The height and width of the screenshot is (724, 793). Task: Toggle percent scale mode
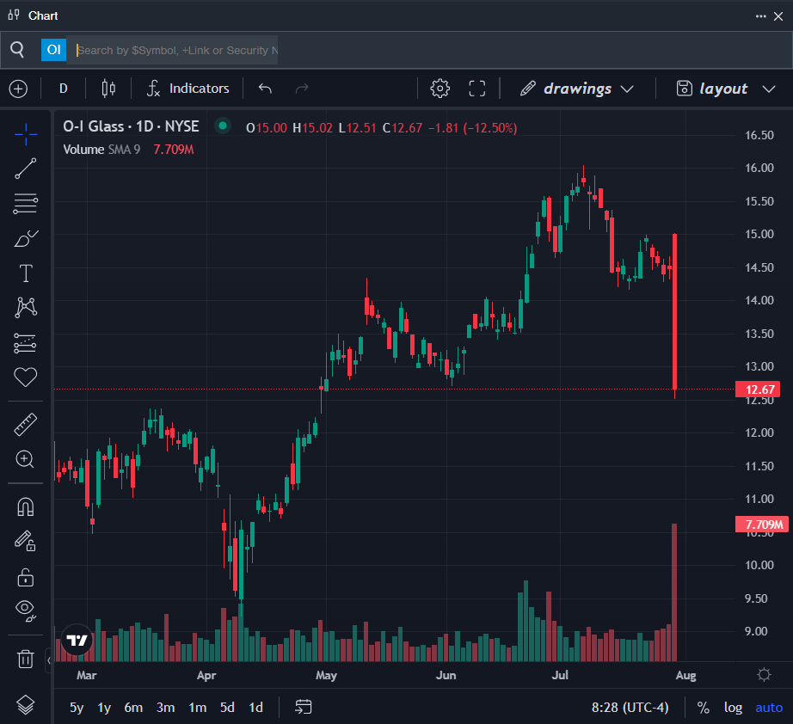[x=703, y=708]
